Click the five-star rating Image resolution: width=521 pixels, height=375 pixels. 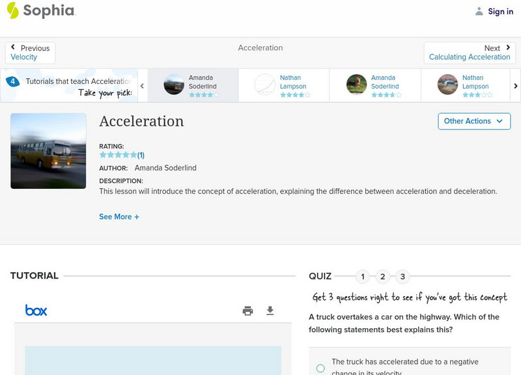[118, 155]
